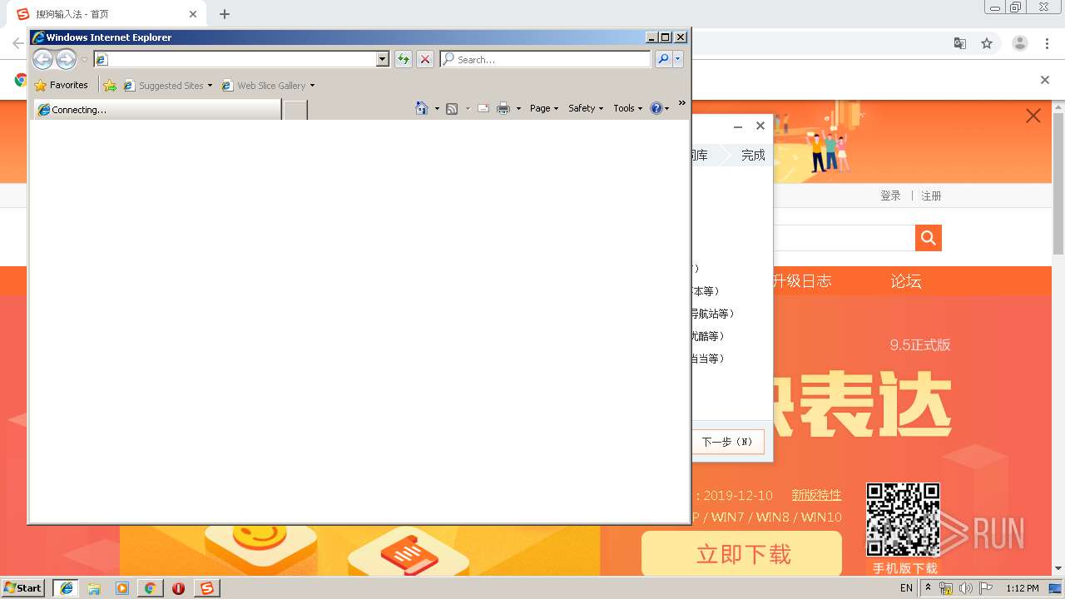Click the Chrome translate page icon

(x=959, y=43)
